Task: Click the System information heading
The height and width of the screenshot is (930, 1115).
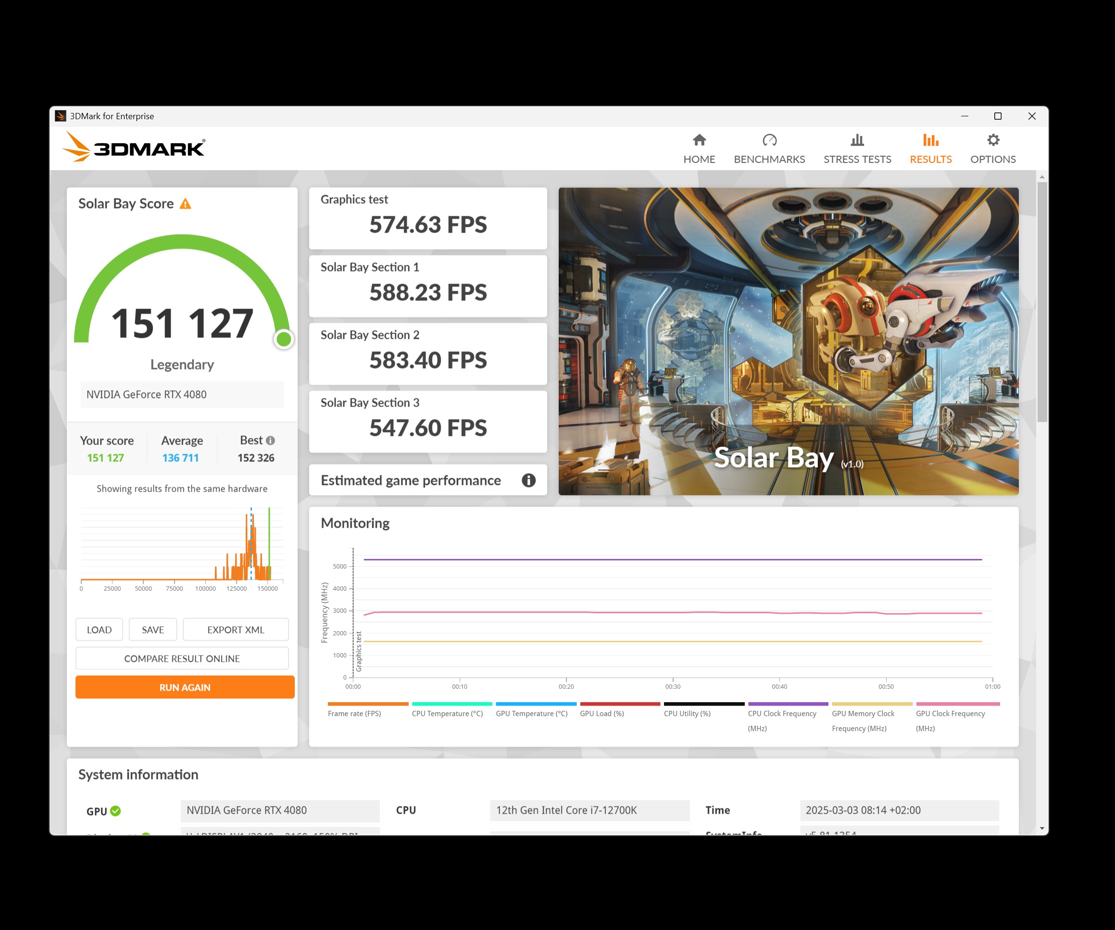Action: click(138, 775)
